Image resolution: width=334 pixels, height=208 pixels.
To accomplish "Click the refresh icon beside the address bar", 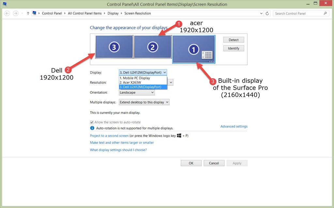I will pos(267,13).
